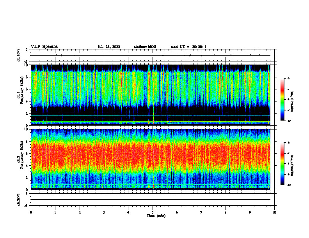Click the "3" tick on Time axis
Image resolution: width=309 pixels, height=238 pixels.
[x=104, y=212]
